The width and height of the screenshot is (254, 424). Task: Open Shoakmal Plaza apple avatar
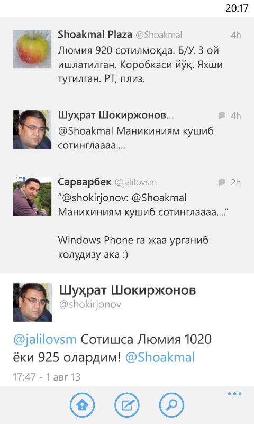[32, 49]
